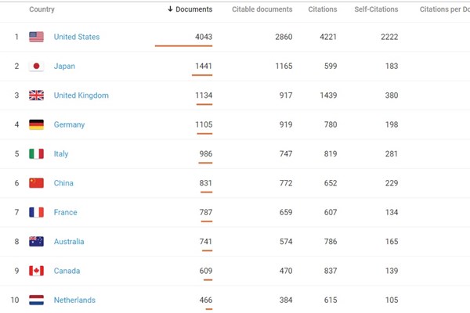470x313 pixels.
Task: Click the Australia flag icon
Action: pos(36,242)
